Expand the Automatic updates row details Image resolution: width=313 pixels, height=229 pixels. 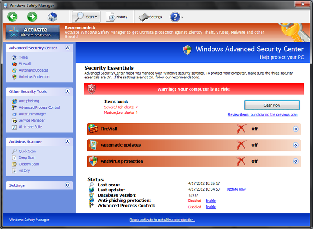(296, 145)
